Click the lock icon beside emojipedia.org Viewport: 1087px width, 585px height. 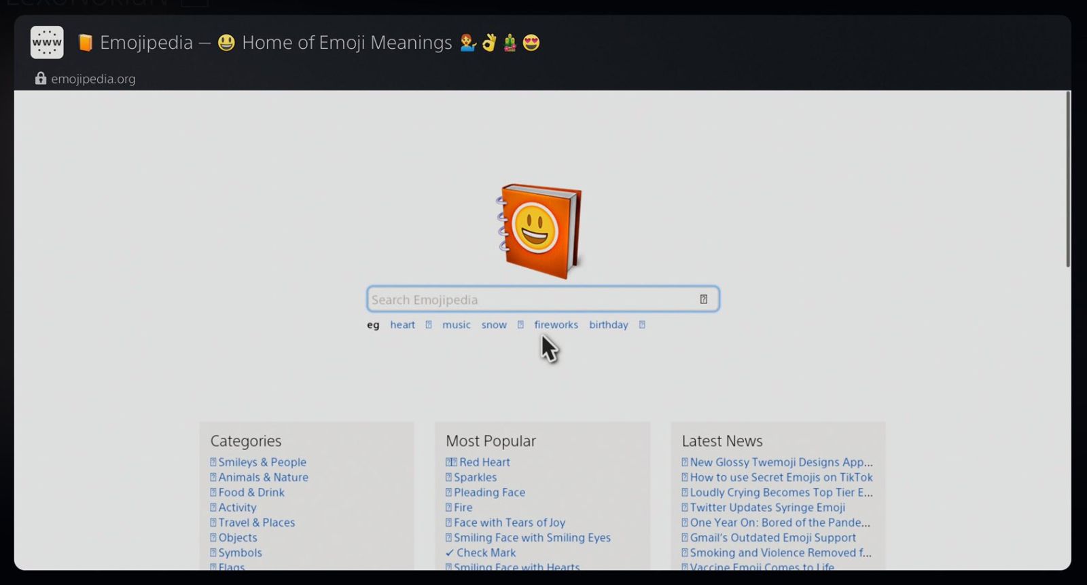[41, 79]
